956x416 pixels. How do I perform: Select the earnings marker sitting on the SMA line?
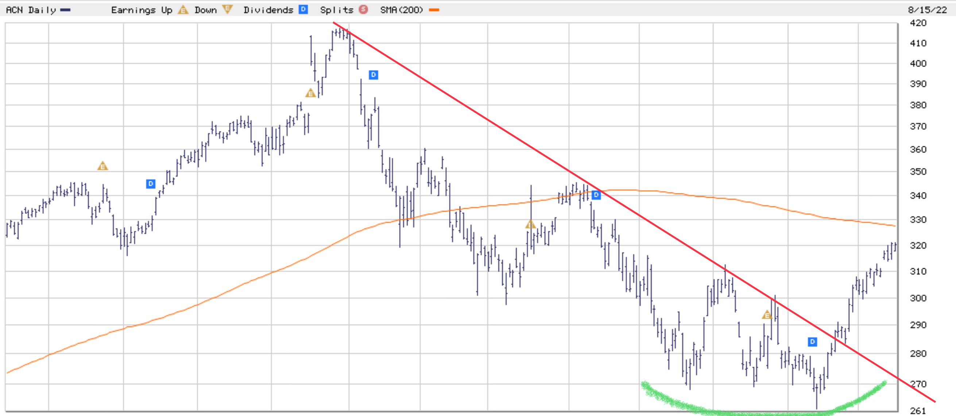tap(531, 225)
